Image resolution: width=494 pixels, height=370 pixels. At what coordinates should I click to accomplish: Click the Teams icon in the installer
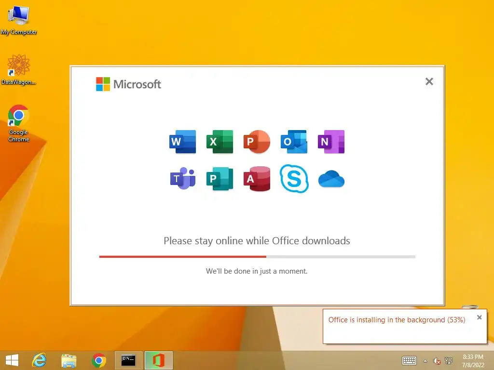coord(183,178)
